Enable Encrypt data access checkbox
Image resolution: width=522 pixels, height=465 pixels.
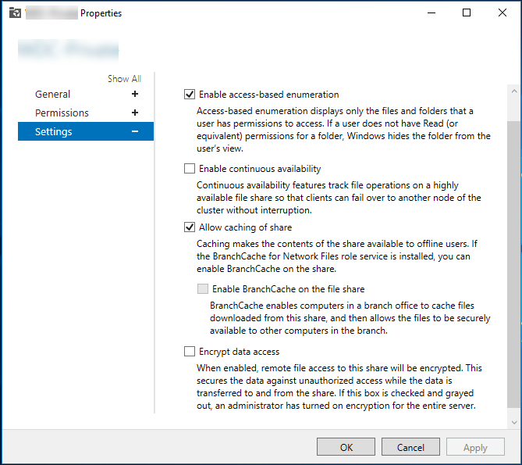190,352
